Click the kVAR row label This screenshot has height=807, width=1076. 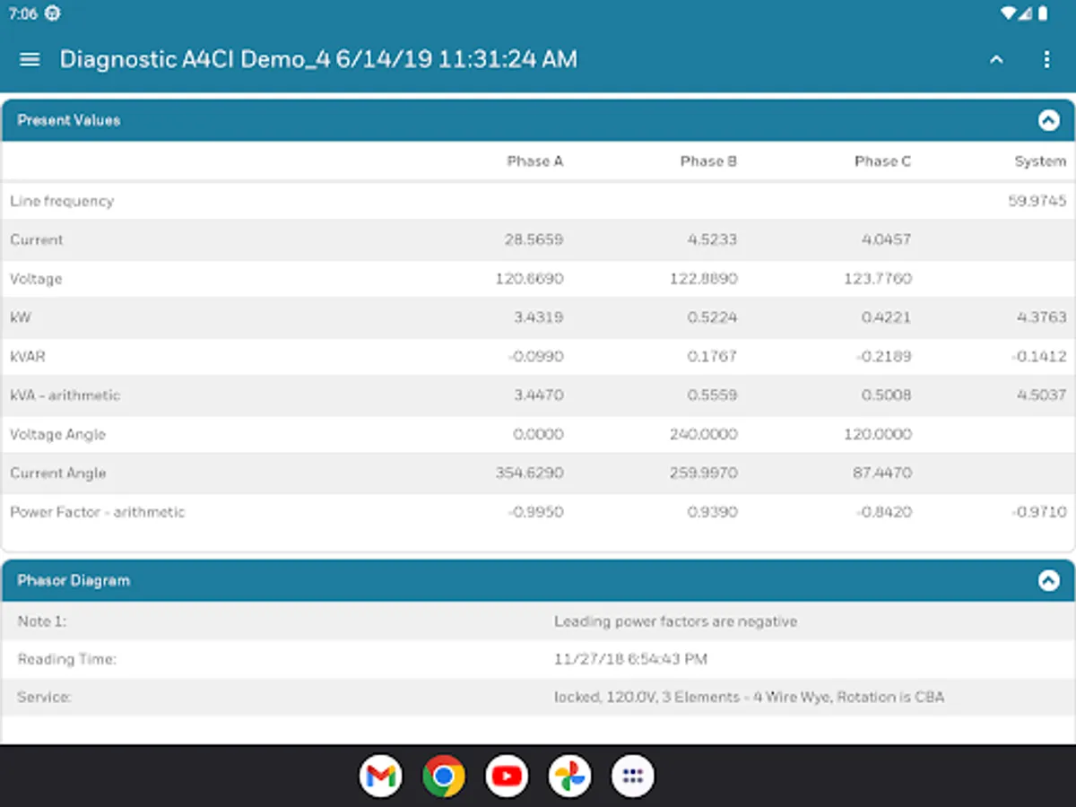coord(28,357)
